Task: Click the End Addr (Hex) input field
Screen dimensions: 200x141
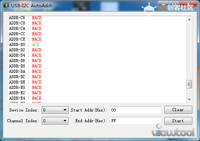Action: click(136, 121)
